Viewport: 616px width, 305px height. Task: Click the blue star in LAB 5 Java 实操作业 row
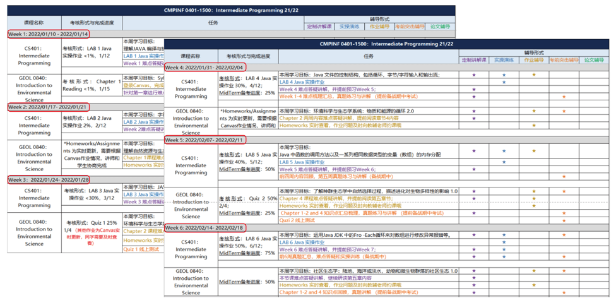tap(504, 162)
